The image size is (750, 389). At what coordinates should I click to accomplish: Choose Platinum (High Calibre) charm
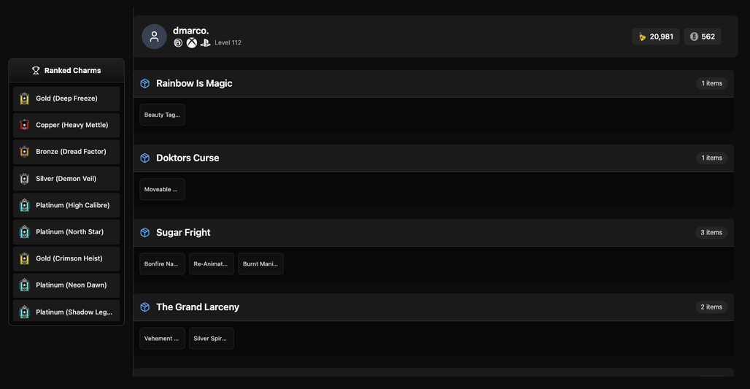tap(66, 205)
